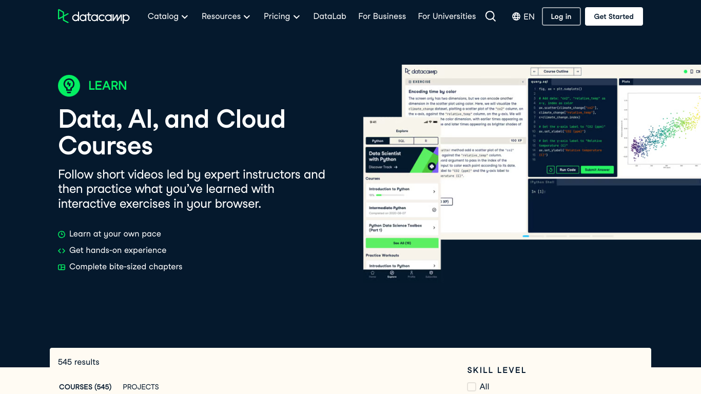Screen dimensions: 701x394
Task: Click the Log in button
Action: 561,16
